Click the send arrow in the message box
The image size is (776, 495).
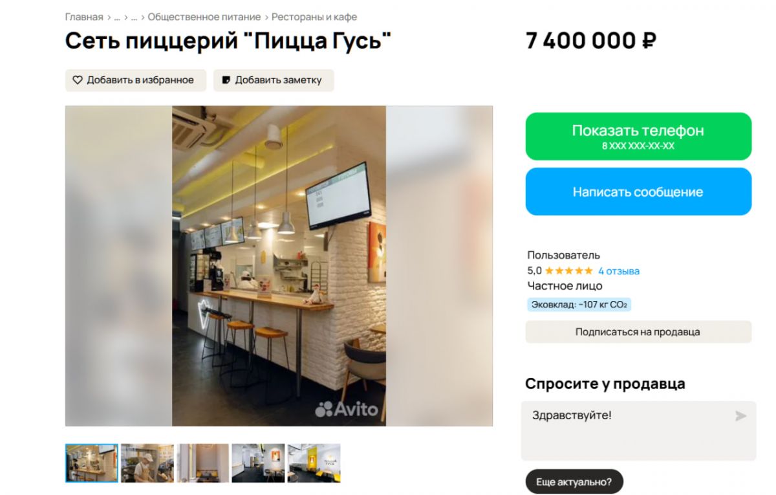coord(740,416)
